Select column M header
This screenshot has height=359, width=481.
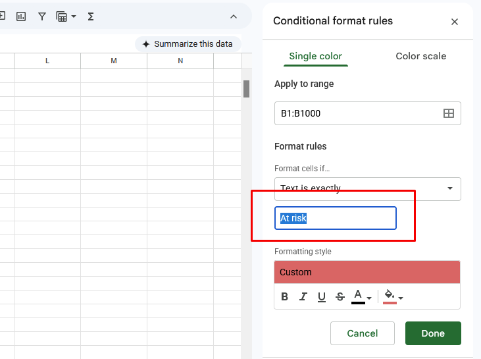pos(114,61)
